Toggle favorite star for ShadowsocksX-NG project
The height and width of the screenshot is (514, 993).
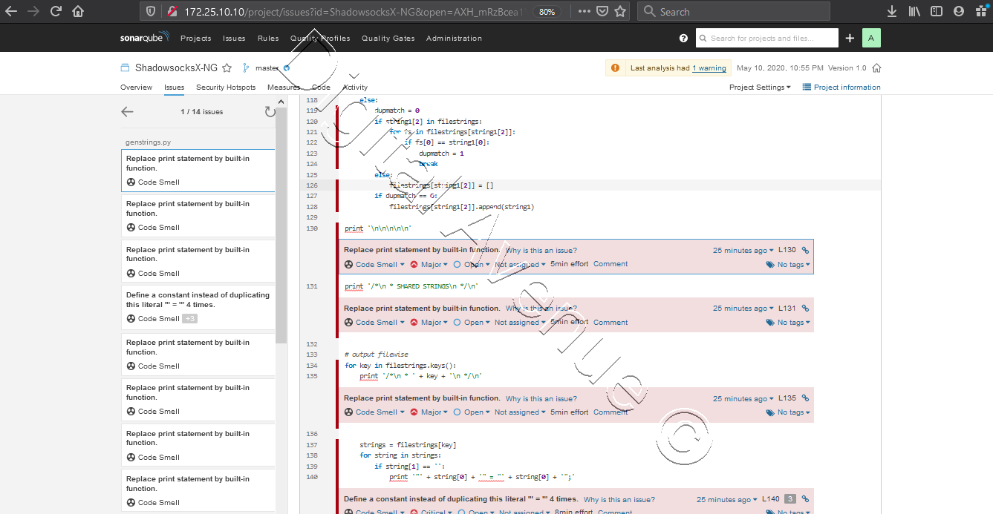(x=227, y=67)
